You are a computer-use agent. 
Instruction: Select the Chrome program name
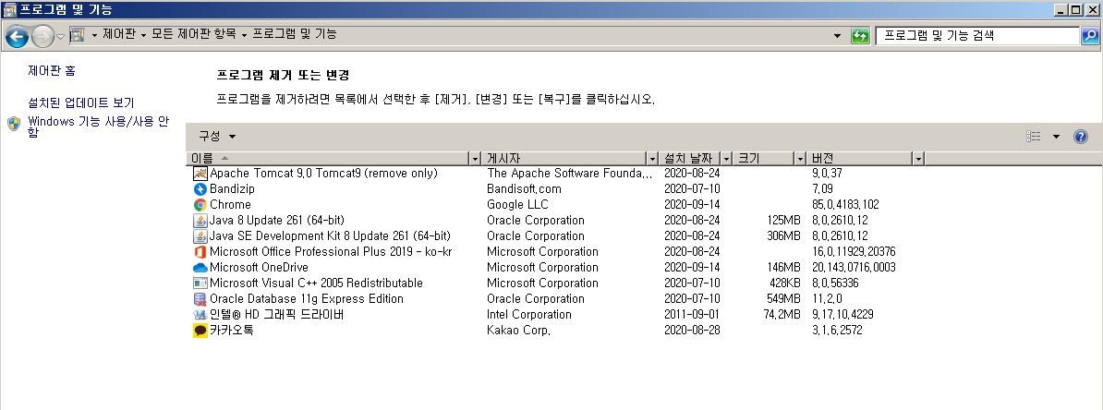pos(230,205)
